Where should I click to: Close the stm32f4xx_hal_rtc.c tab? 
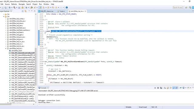point(85,11)
